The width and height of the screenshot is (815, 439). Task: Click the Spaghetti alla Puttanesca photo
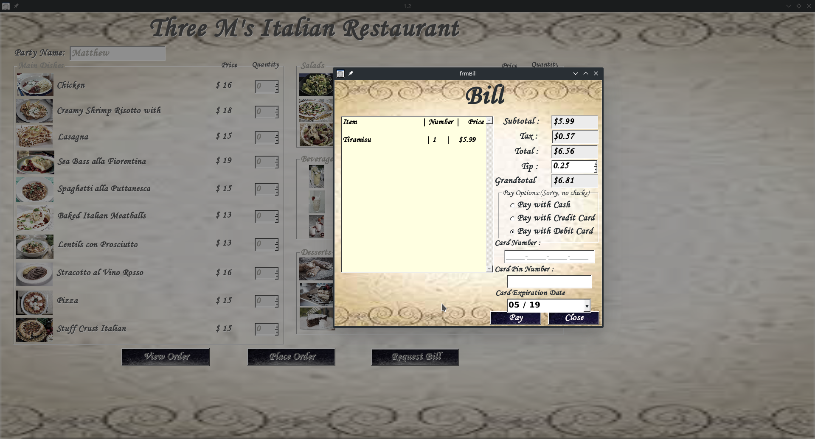pyautogui.click(x=35, y=190)
